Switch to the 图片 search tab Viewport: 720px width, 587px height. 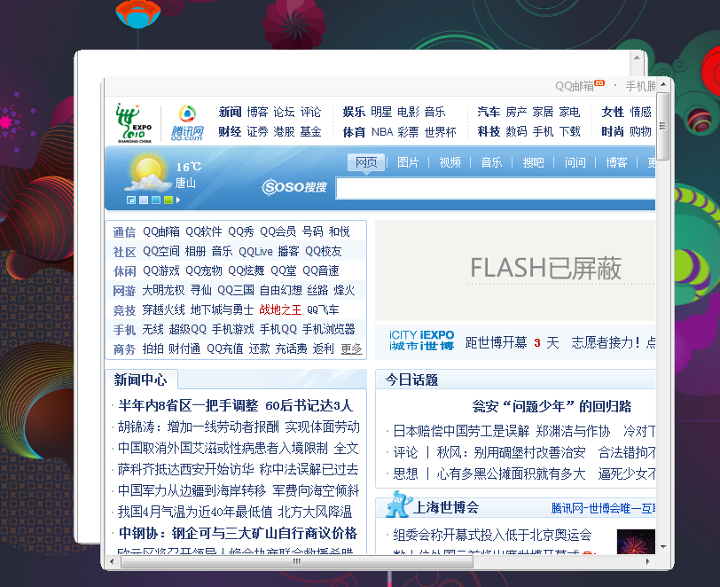point(408,162)
